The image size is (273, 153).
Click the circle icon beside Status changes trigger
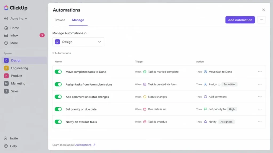click(145, 97)
